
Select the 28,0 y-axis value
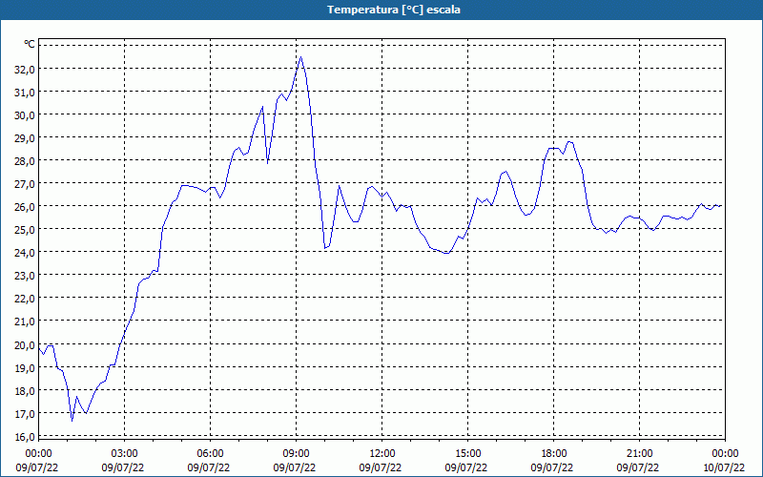coord(25,161)
